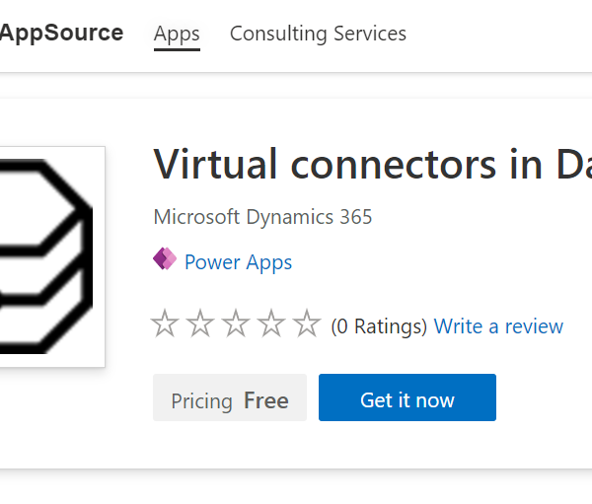This screenshot has width=592, height=504.
Task: Open the Power Apps product link
Action: [x=238, y=262]
